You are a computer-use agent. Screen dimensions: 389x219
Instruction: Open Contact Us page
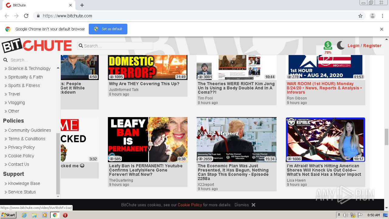pyautogui.click(x=19, y=164)
